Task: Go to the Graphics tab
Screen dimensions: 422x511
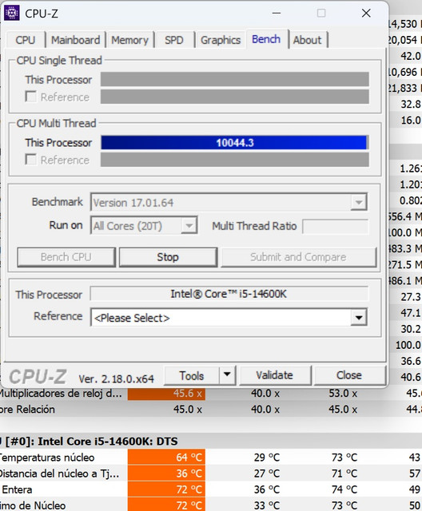Action: click(x=221, y=40)
